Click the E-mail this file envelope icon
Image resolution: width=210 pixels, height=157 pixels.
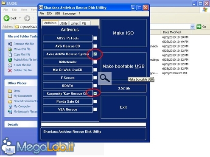pos(10,65)
